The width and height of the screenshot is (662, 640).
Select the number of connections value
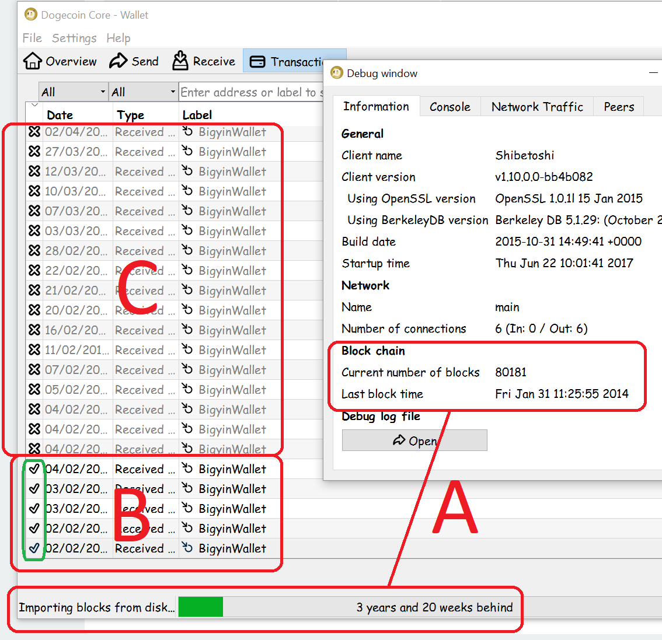[541, 328]
